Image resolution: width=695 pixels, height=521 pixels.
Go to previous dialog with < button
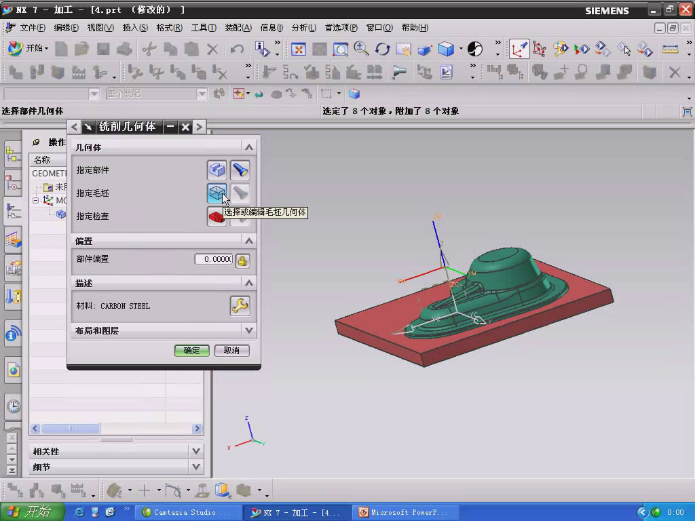[x=74, y=127]
